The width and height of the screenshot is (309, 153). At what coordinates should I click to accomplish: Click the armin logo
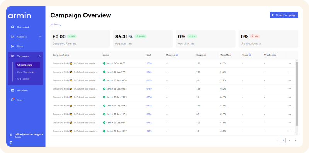(x=20, y=16)
